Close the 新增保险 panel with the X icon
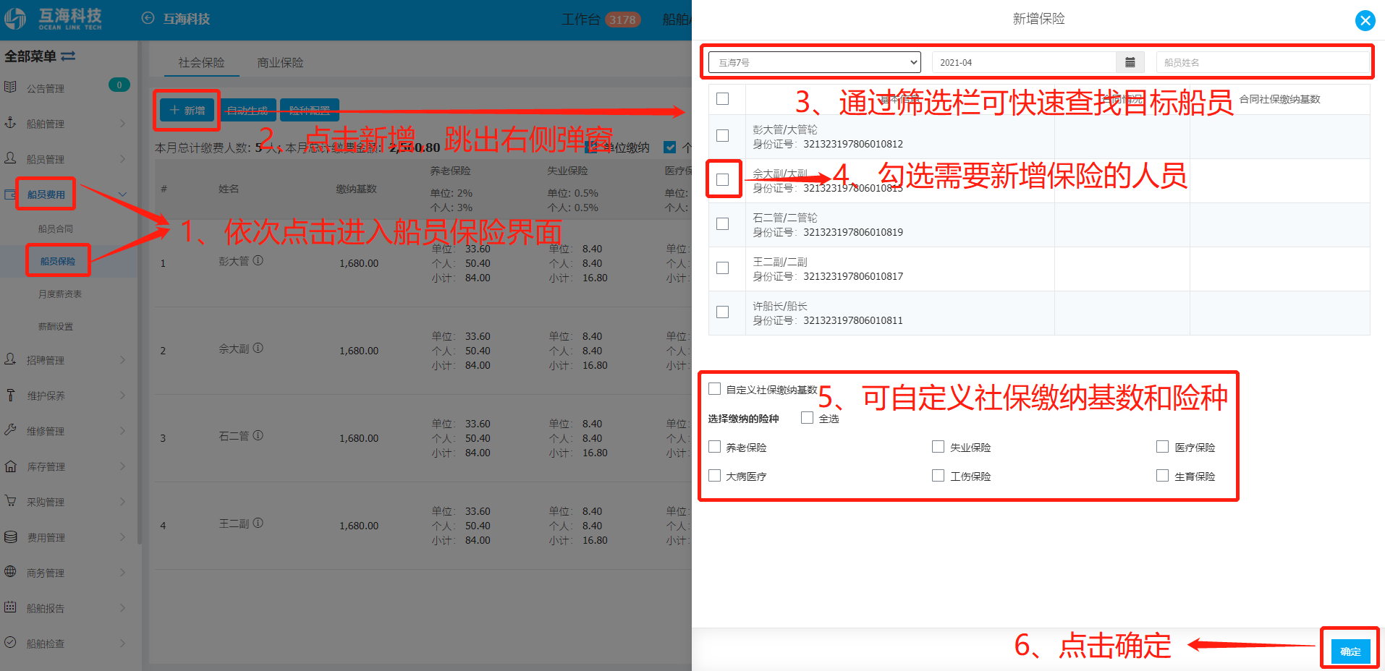The height and width of the screenshot is (671, 1385). tap(1365, 20)
